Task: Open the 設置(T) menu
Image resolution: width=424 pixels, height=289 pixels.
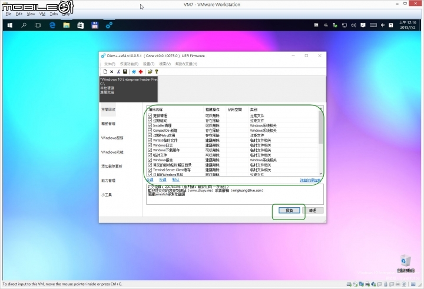Action: 149,64
